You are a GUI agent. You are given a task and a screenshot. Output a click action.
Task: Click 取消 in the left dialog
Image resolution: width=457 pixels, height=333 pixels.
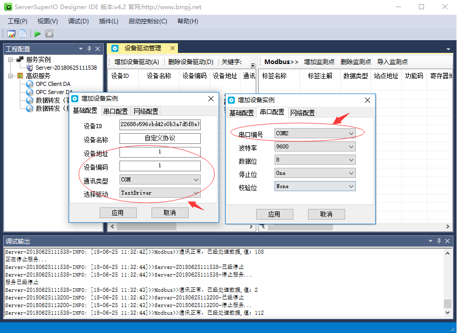pos(170,213)
